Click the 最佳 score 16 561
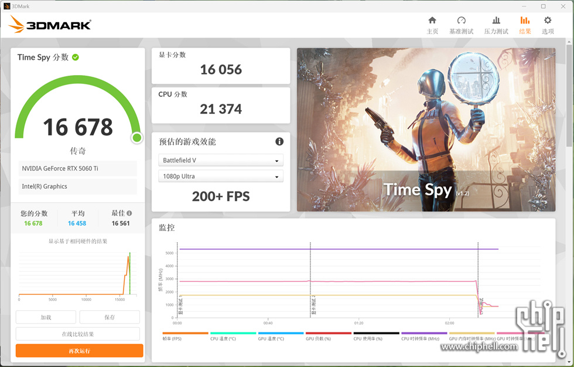Screen dimensions: 574x367 pyautogui.click(x=121, y=223)
